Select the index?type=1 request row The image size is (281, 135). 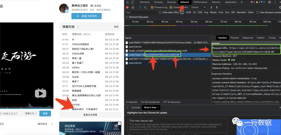pyautogui.click(x=168, y=55)
